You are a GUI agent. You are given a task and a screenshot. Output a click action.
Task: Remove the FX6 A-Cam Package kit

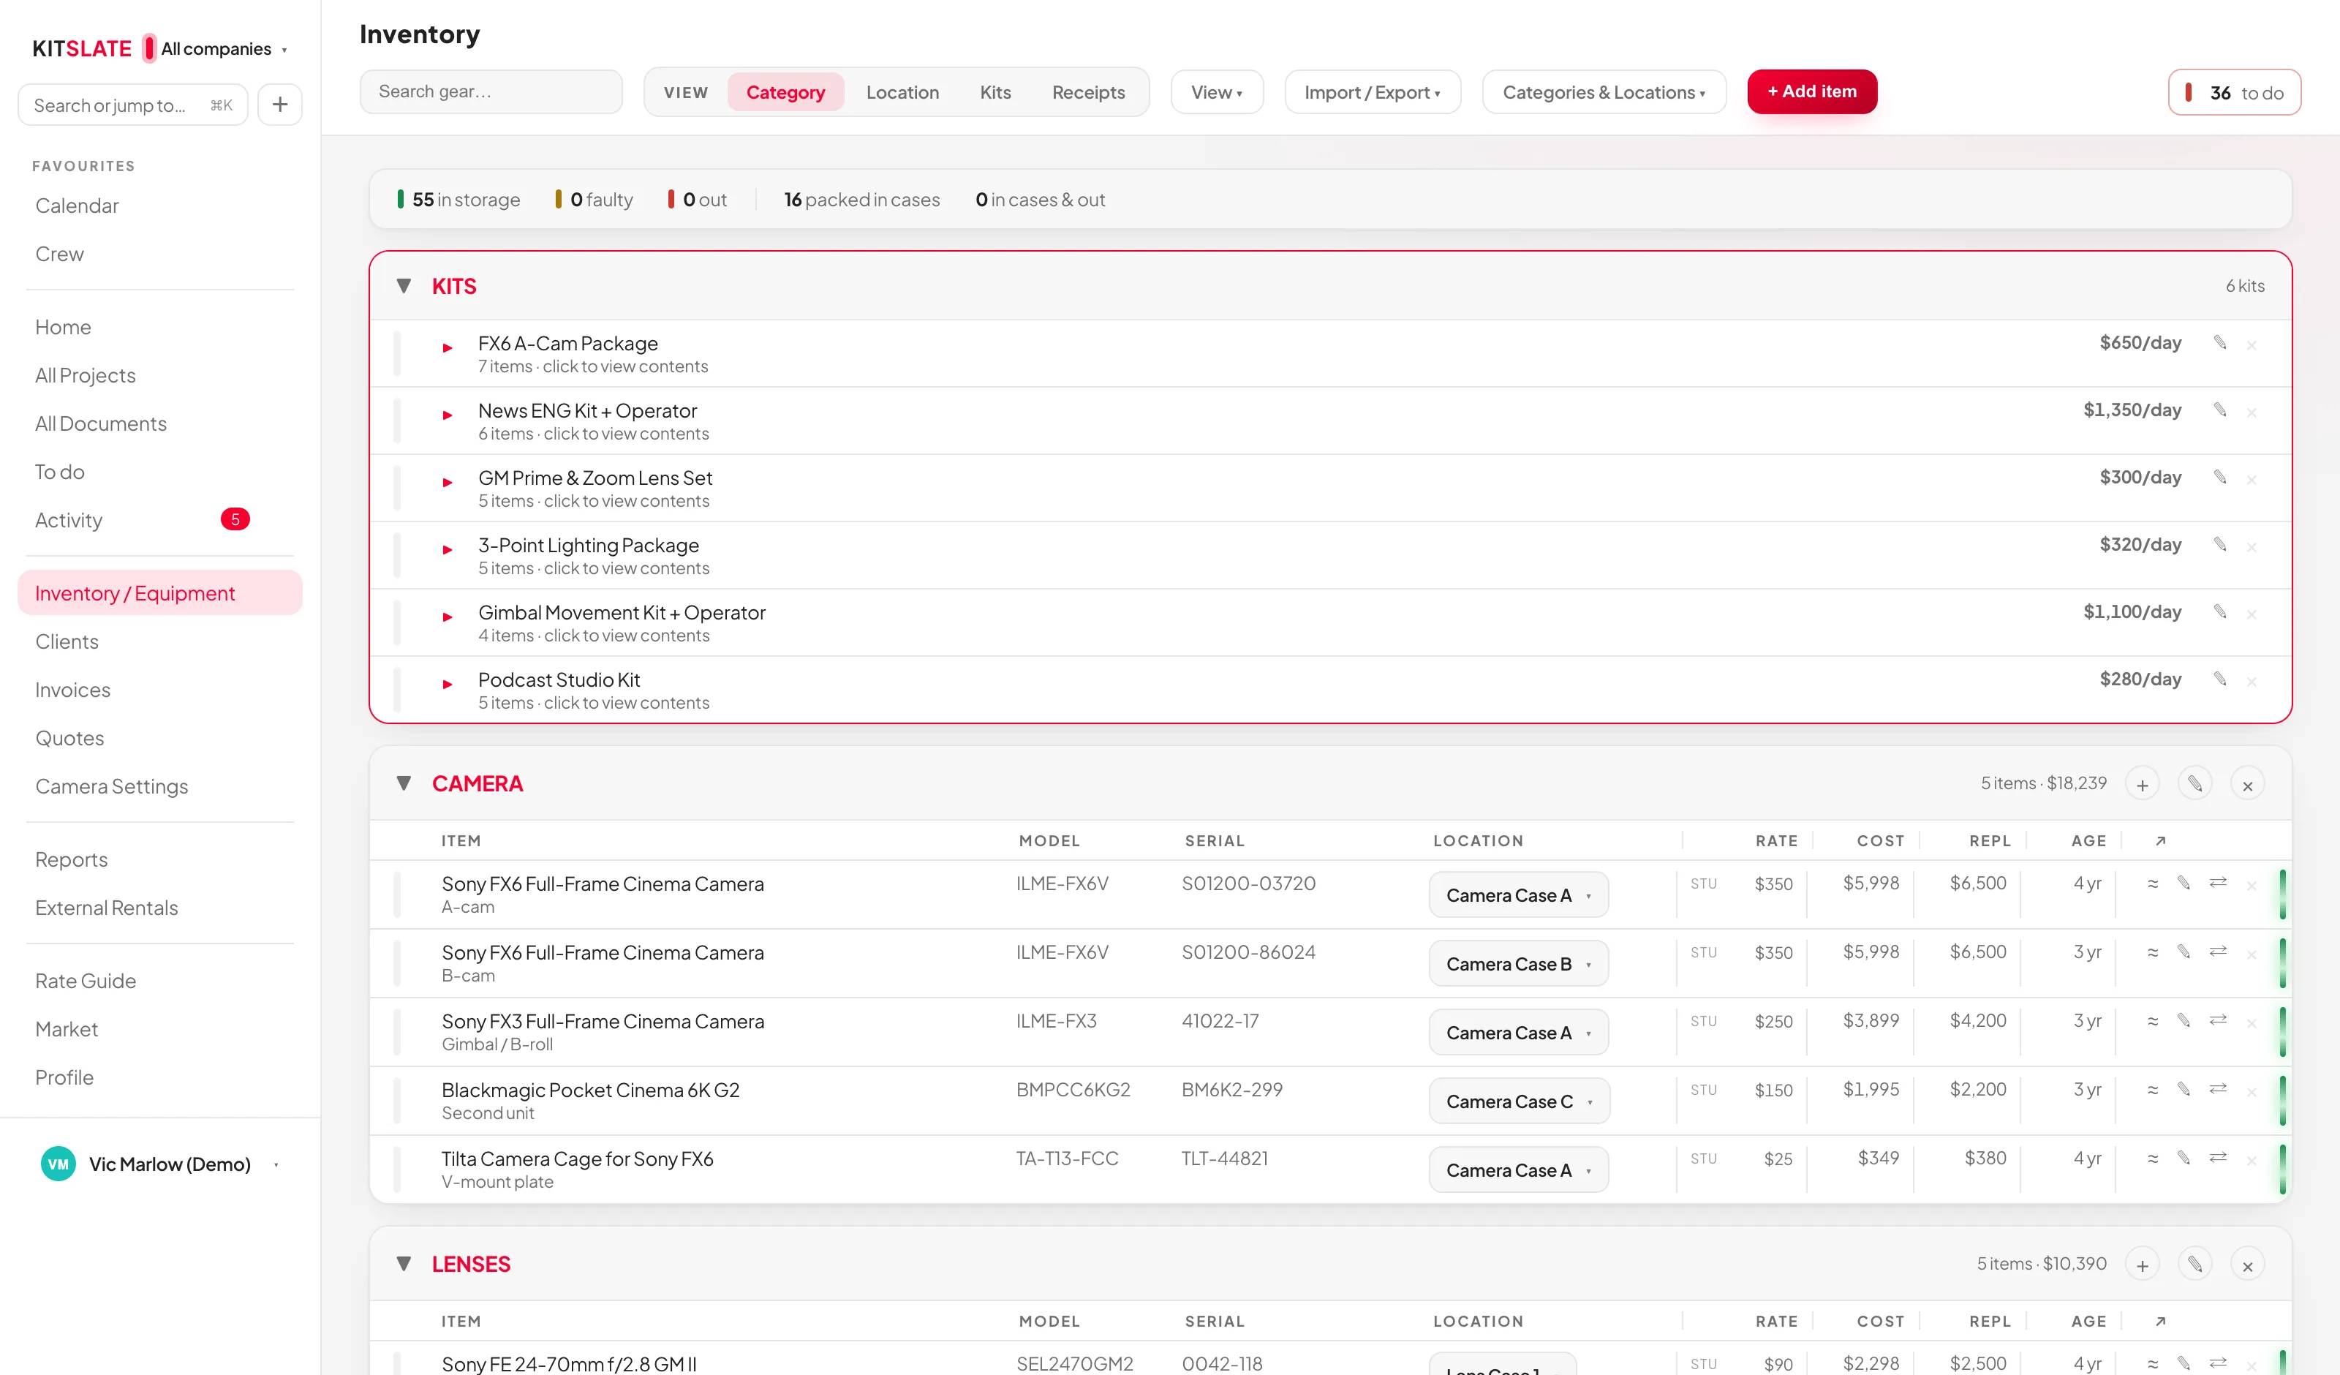(x=2251, y=344)
